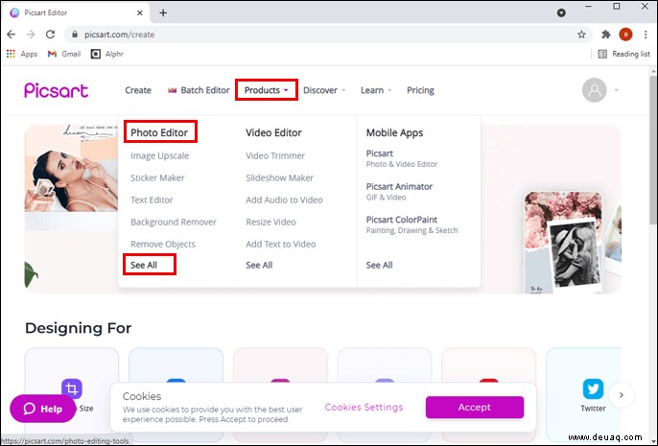Open the Extensions puzzle icon

605,35
